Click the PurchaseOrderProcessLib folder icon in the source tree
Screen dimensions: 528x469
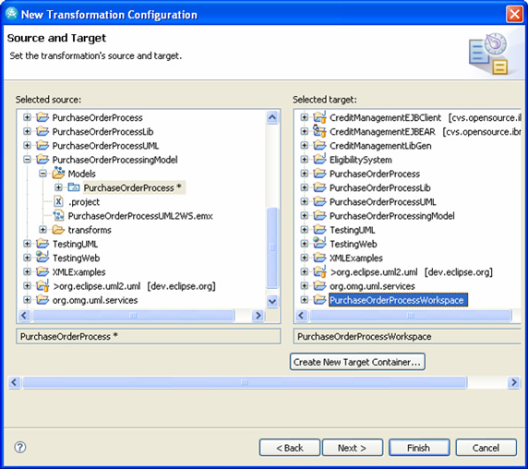click(x=42, y=131)
